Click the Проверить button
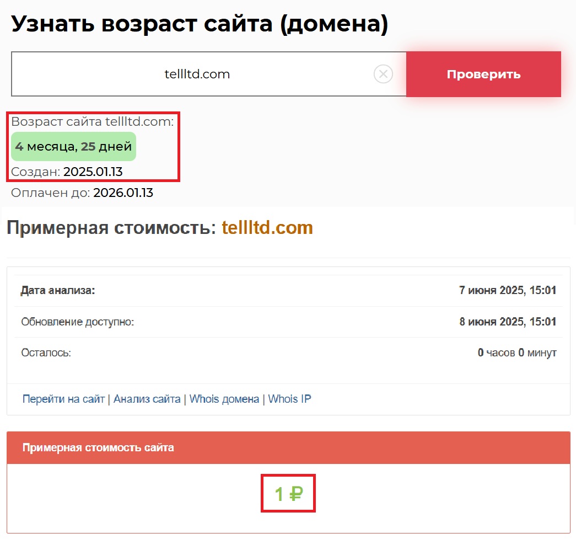 483,74
